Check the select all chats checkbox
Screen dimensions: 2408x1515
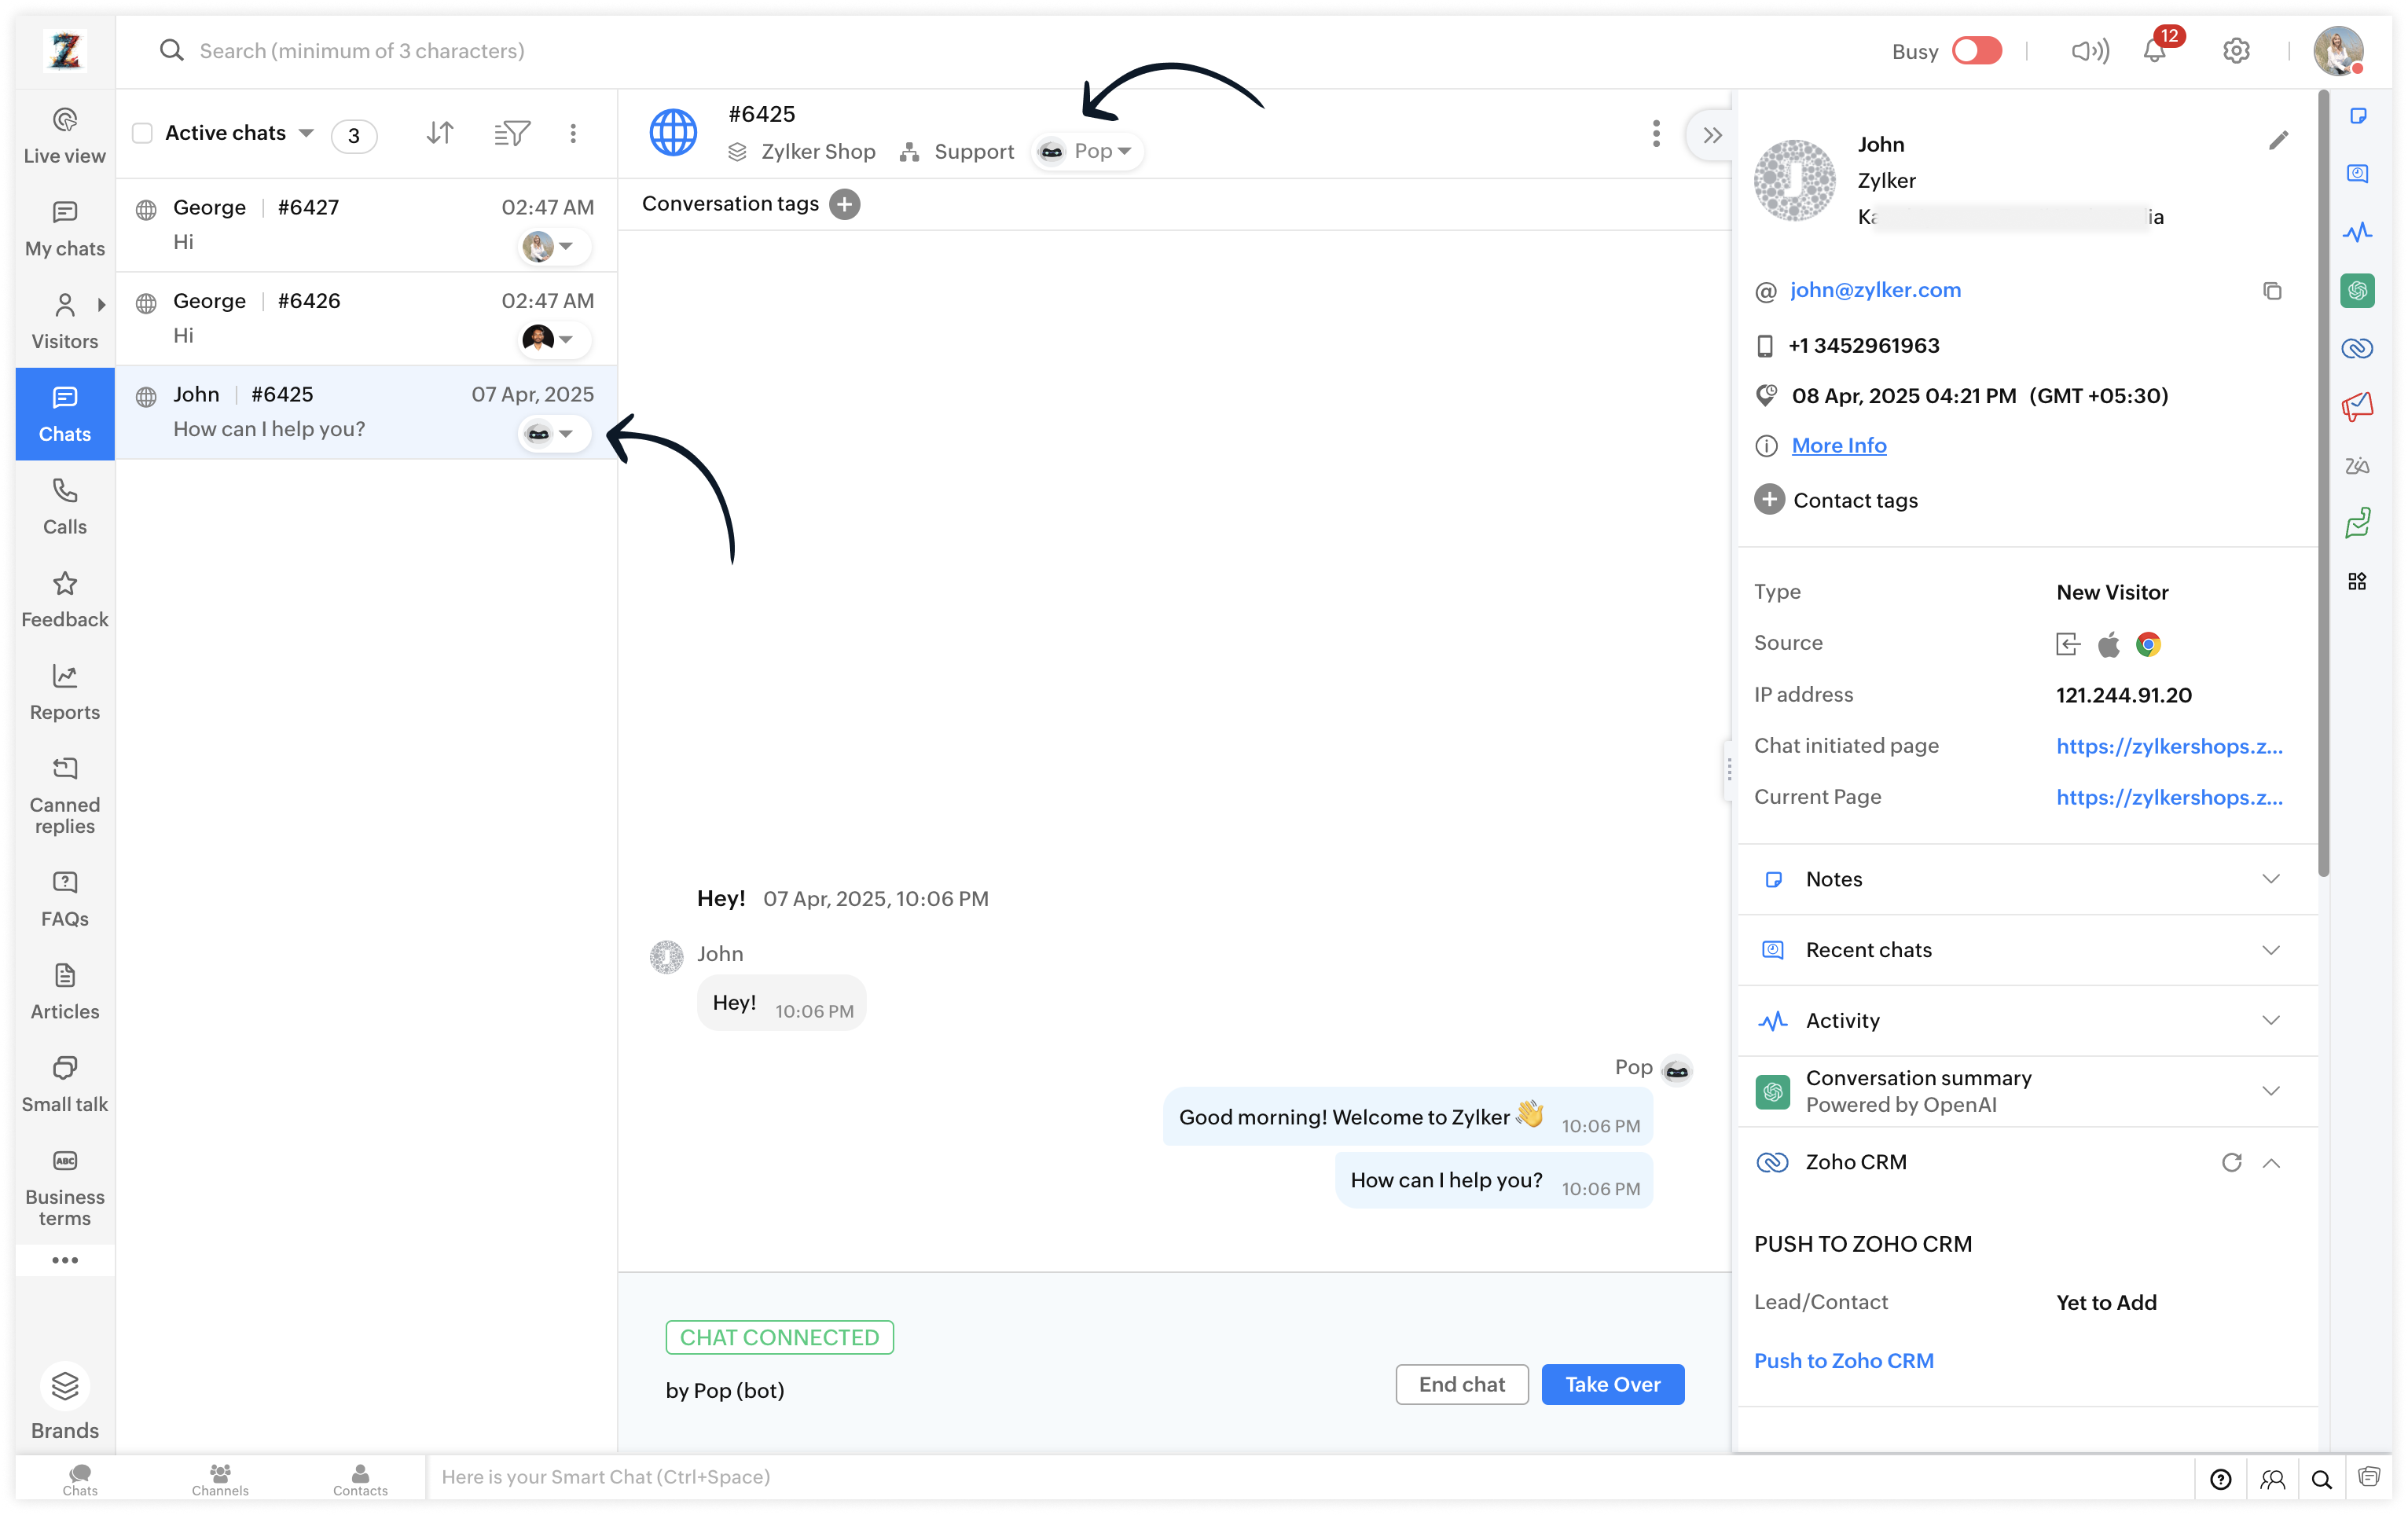click(x=143, y=133)
